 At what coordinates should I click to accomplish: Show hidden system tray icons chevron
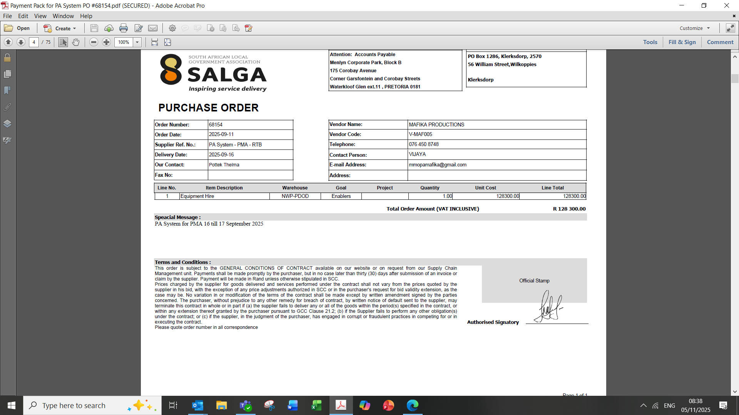643,405
